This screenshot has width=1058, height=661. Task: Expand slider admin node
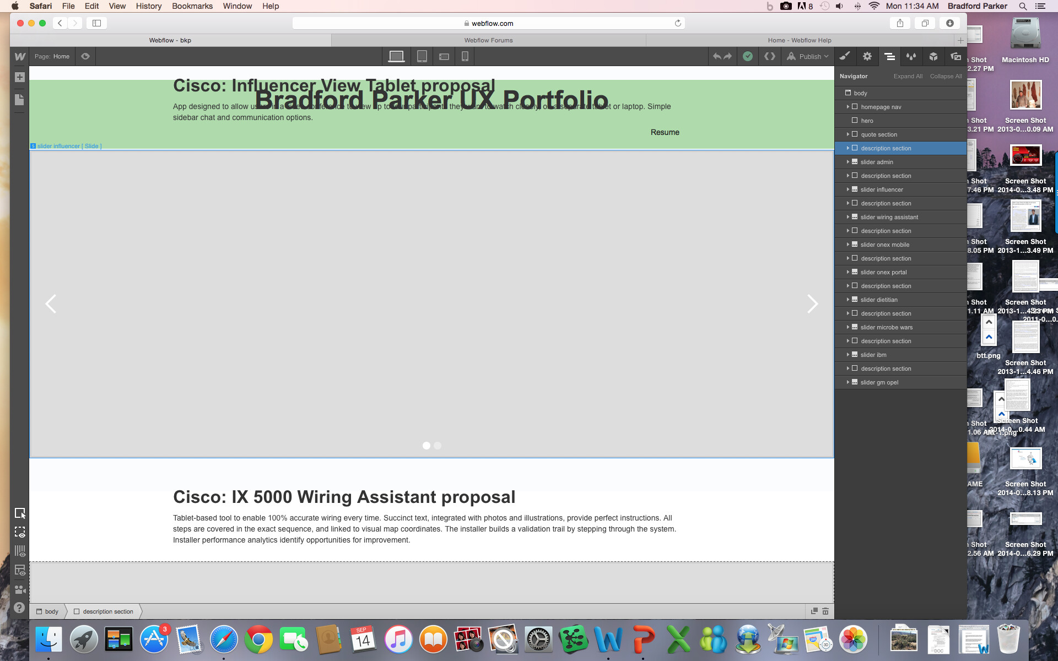pyautogui.click(x=848, y=162)
